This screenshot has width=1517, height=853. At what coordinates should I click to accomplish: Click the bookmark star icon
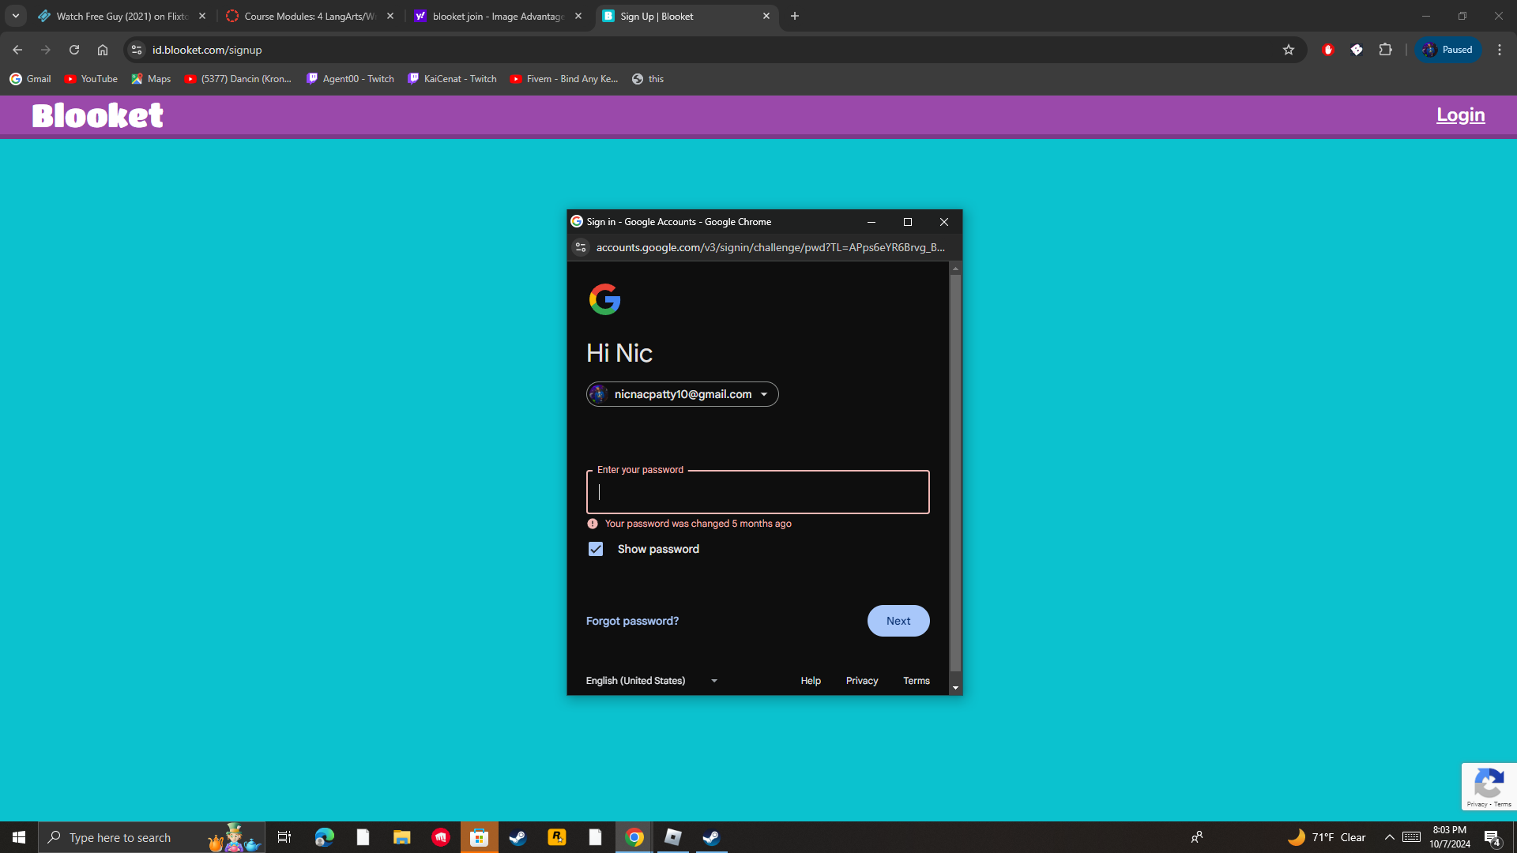1289,50
